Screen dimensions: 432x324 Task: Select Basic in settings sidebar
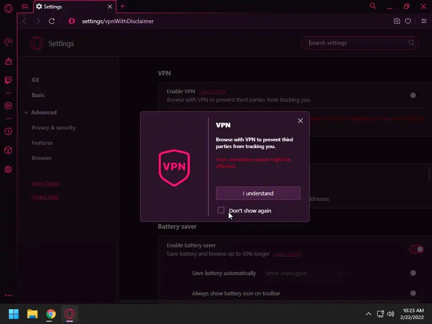pos(38,95)
